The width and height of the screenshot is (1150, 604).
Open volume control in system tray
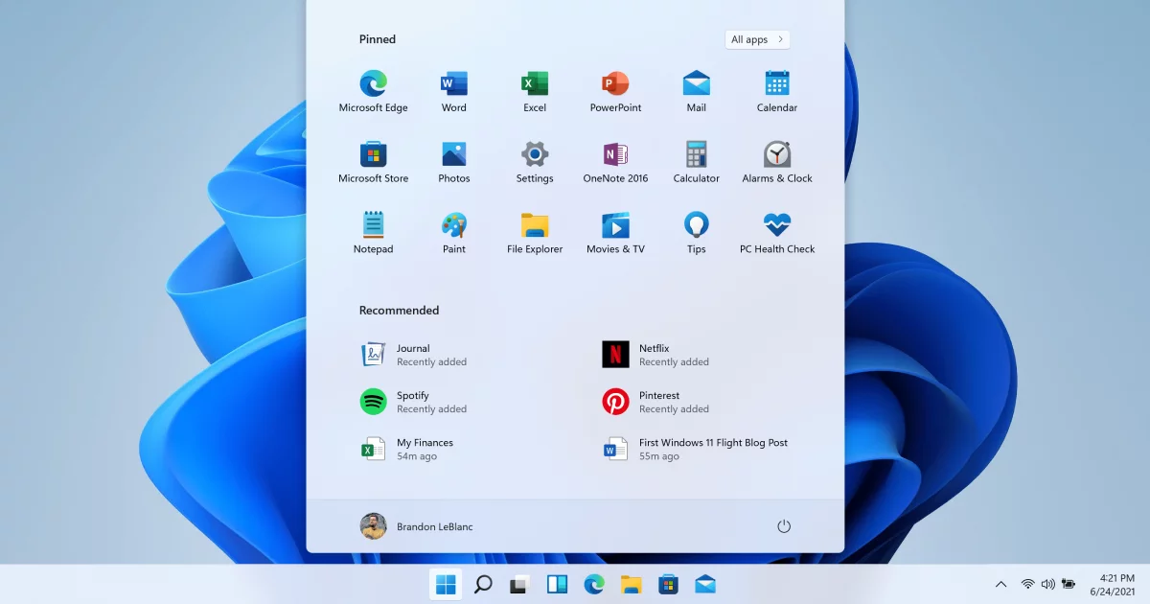1047,584
